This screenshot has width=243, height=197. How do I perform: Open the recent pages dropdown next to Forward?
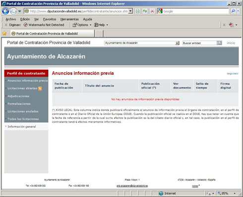click(x=19, y=11)
